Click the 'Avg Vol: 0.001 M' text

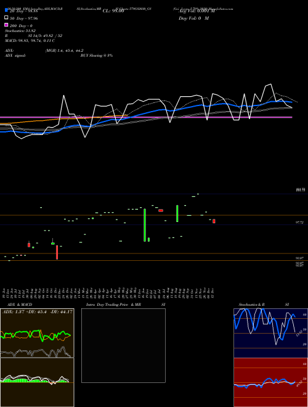point(197,11)
